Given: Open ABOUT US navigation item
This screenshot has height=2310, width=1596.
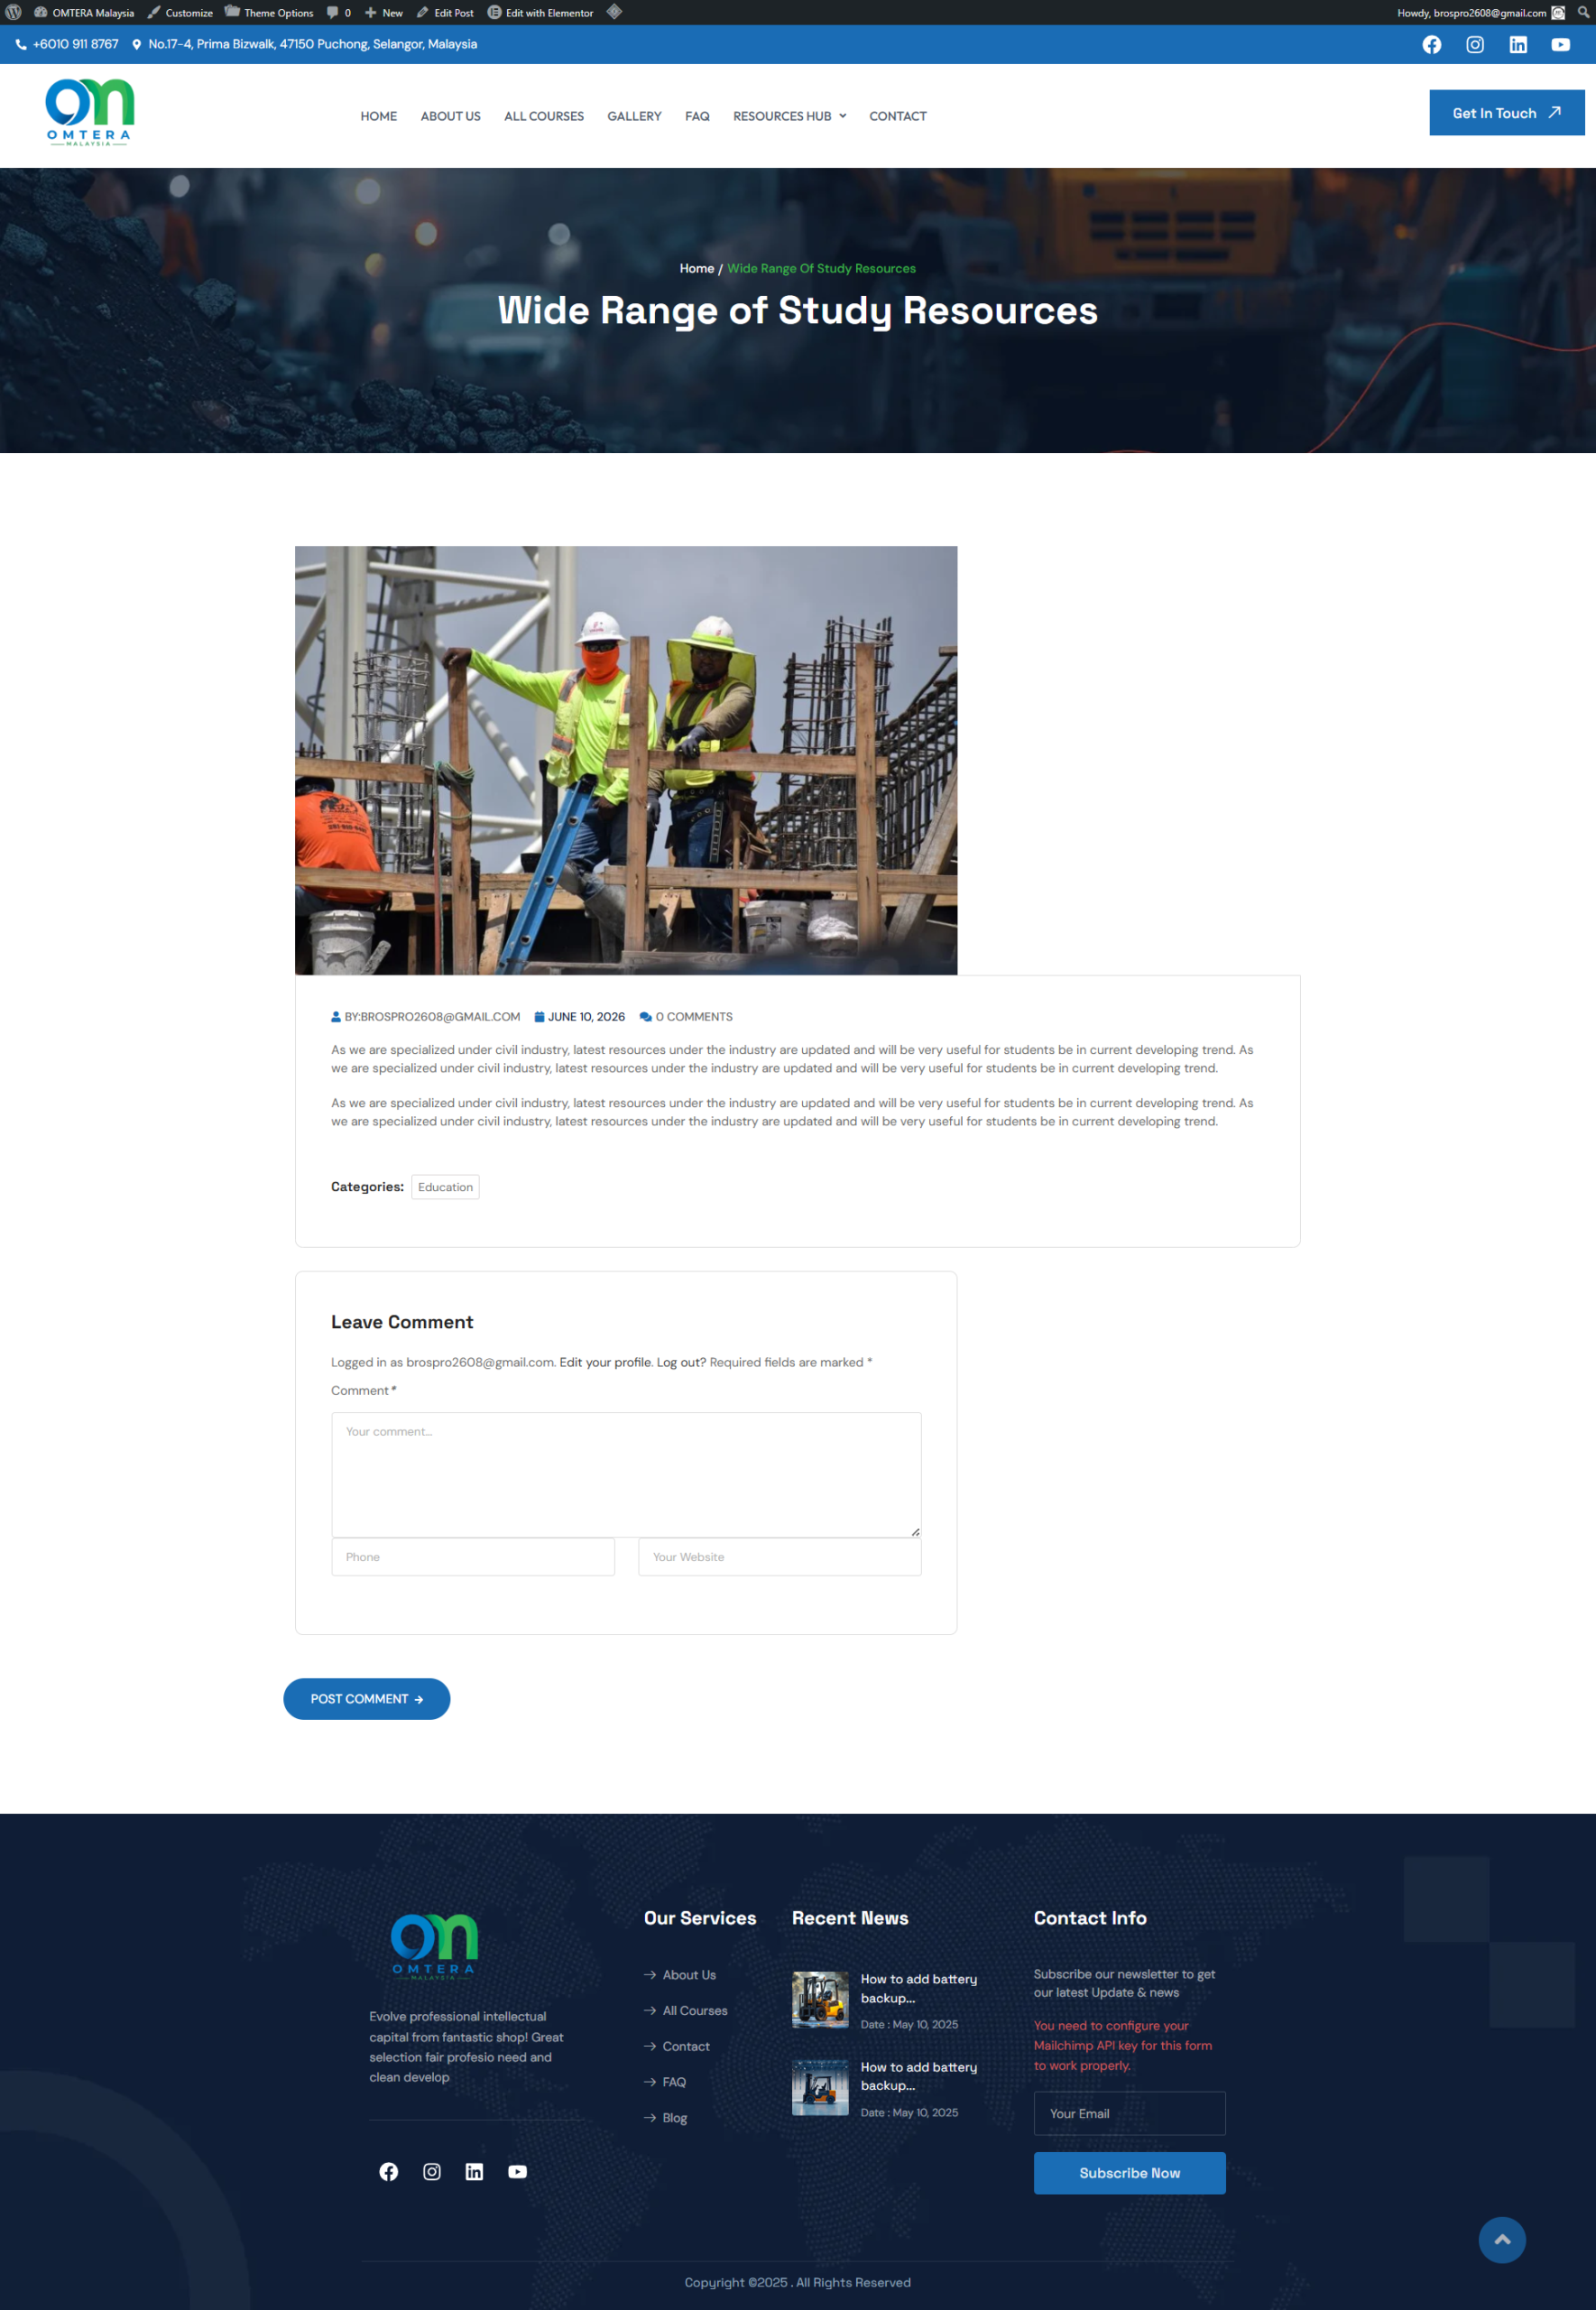Looking at the screenshot, I should click(451, 116).
